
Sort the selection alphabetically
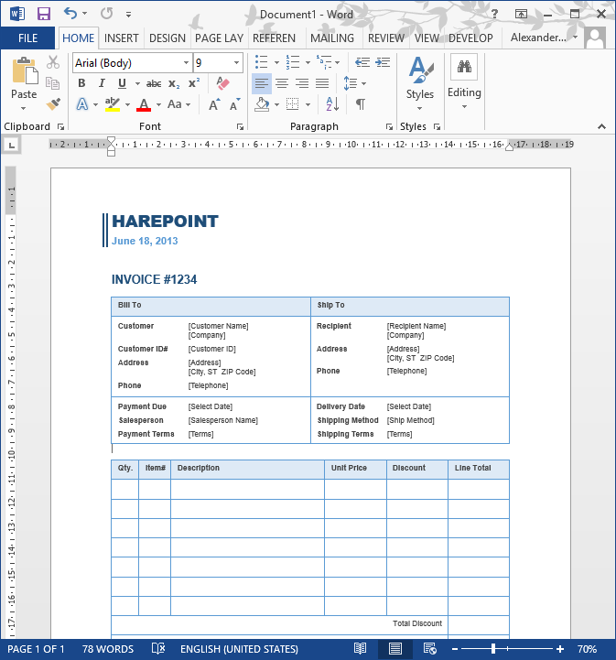pos(332,104)
